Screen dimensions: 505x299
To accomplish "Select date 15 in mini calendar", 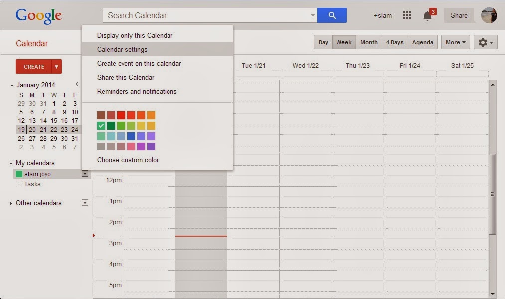I will [54, 121].
